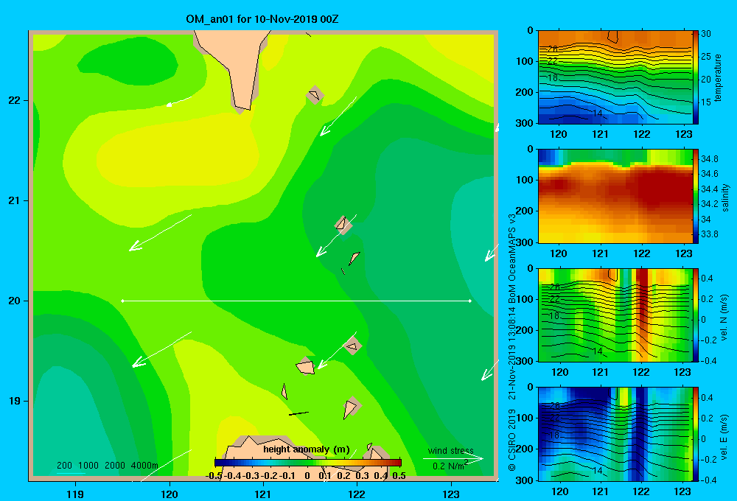Click the title OM_an01 for 10-Nov-2019 00Z
Screen dimensions: 737x501
click(262, 19)
